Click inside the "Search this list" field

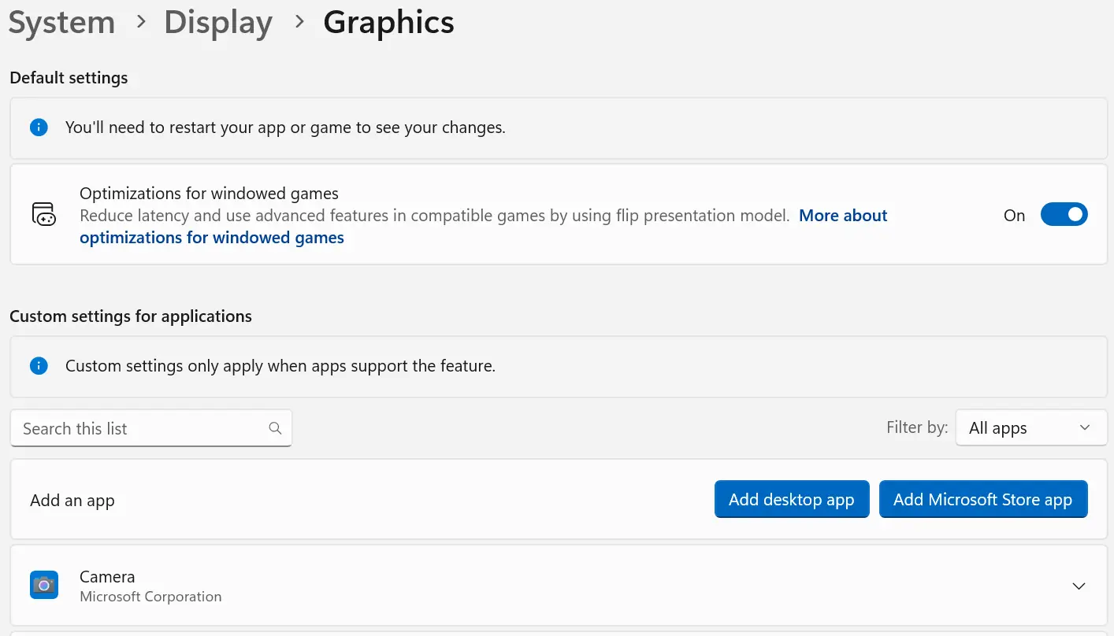142,428
